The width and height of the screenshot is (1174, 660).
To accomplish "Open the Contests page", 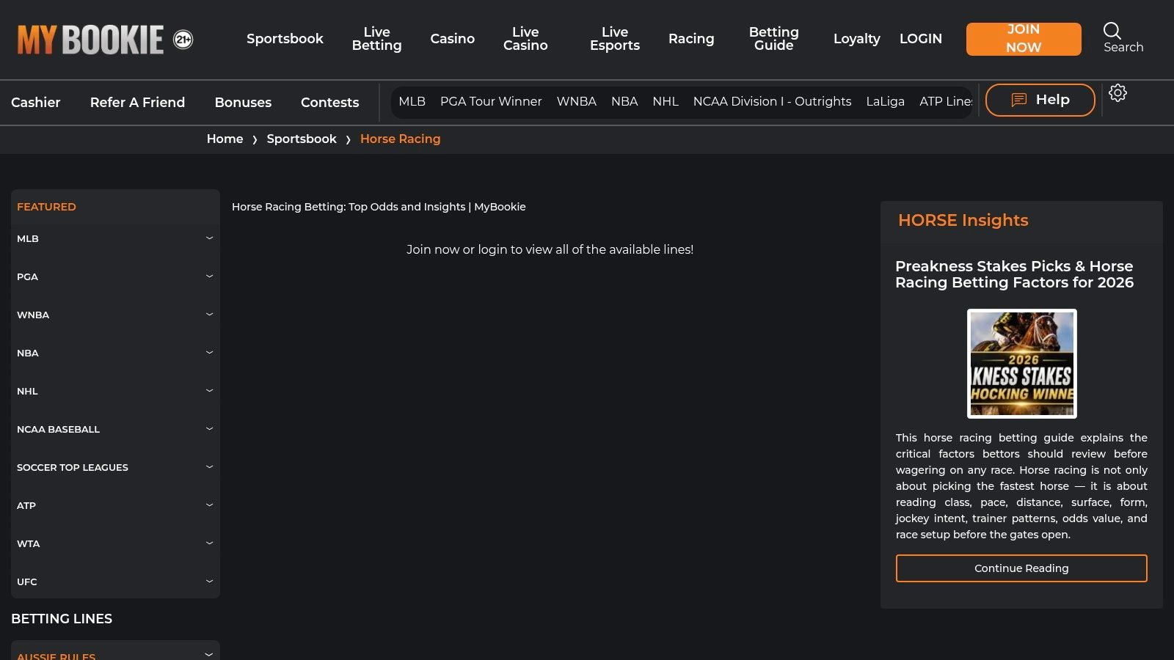I will [x=329, y=103].
